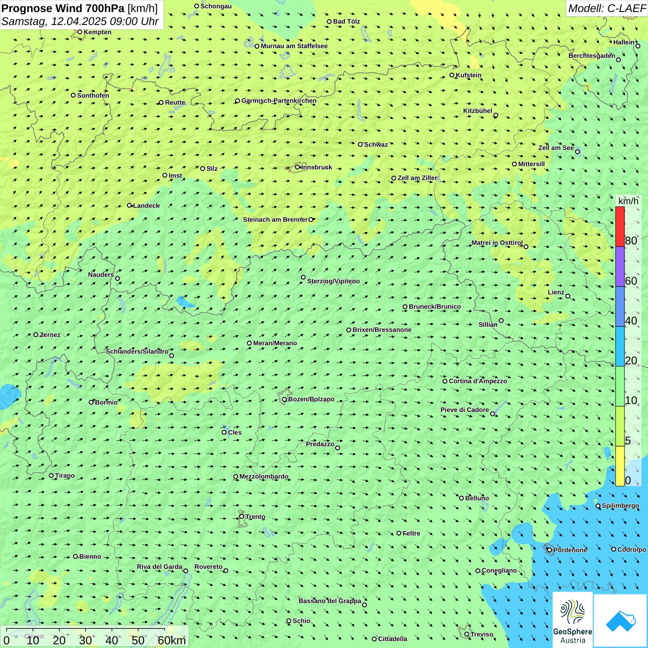Click the Zell am See label
The height and width of the screenshot is (648, 648).
pos(556,148)
